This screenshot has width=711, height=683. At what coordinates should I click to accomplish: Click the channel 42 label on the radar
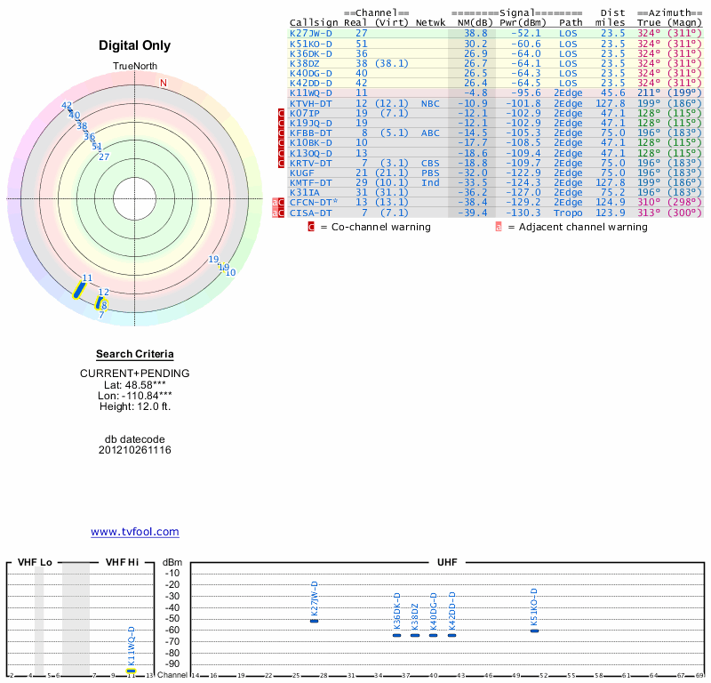(67, 105)
